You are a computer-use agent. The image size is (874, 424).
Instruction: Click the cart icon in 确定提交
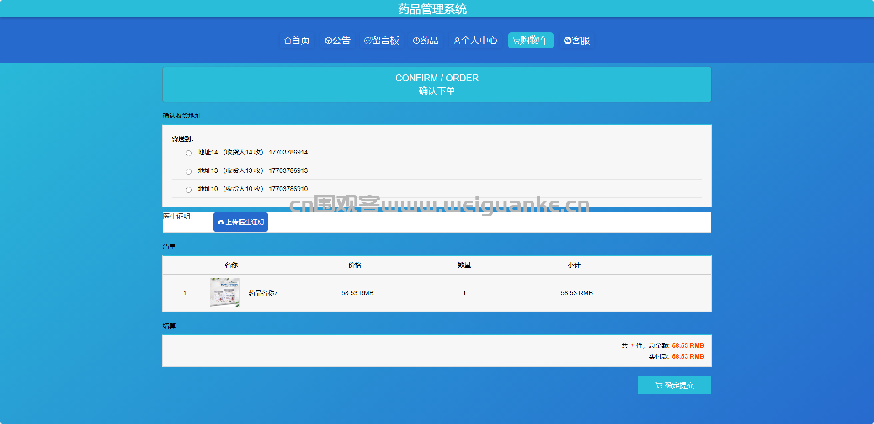(x=659, y=385)
